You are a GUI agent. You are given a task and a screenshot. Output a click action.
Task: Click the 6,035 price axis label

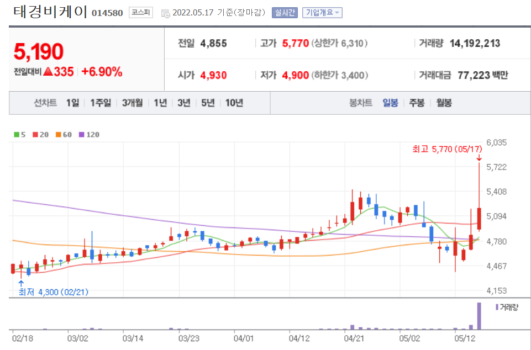point(496,142)
